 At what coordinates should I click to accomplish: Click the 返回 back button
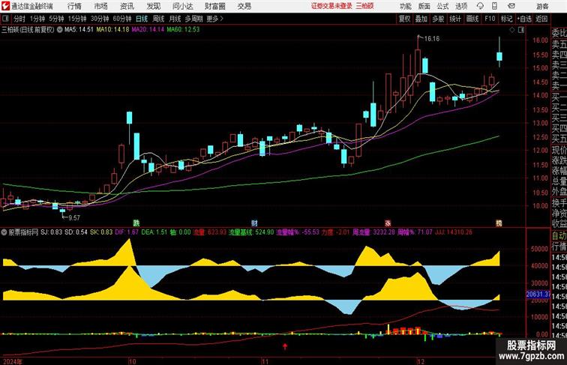[x=541, y=19]
